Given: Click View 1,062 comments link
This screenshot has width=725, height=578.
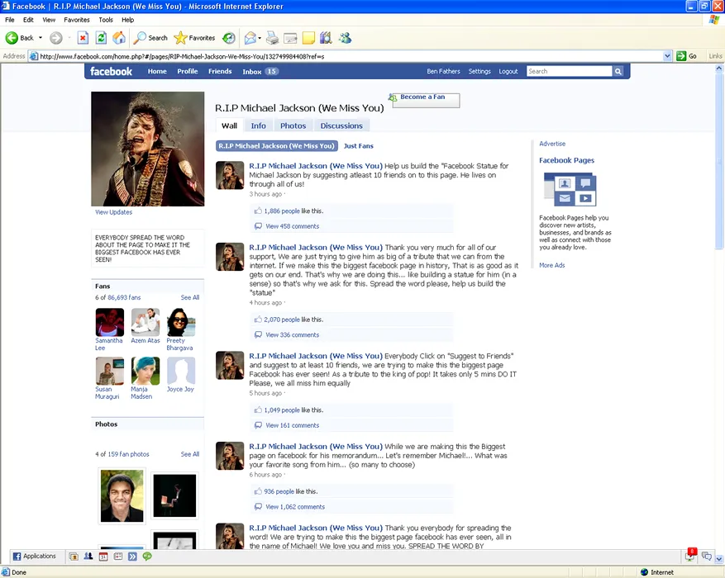Looking at the screenshot, I should [295, 507].
